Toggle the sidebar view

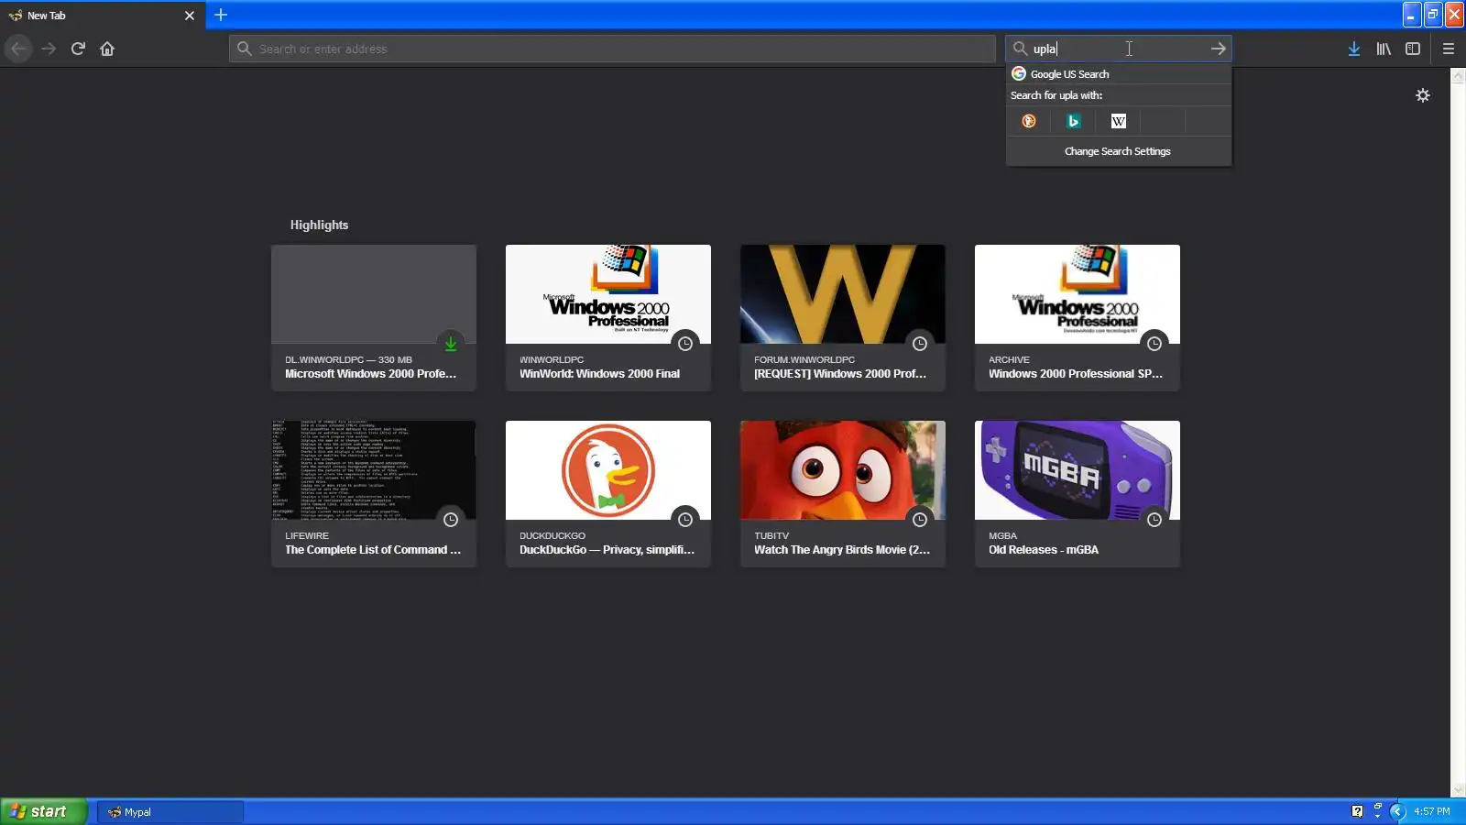coord(1413,49)
